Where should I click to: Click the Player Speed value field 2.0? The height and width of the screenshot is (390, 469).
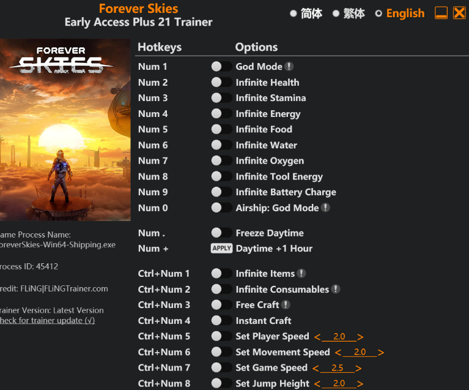pyautogui.click(x=339, y=336)
